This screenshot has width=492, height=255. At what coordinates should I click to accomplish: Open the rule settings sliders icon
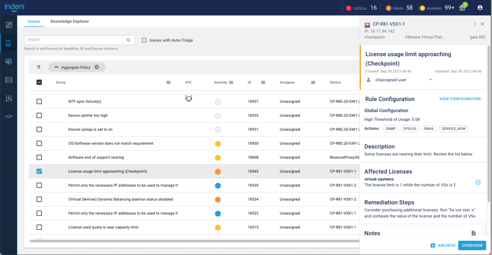[9, 98]
